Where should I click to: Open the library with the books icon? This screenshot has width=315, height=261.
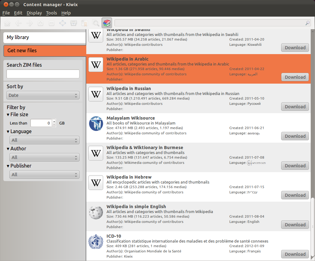[x=107, y=23]
